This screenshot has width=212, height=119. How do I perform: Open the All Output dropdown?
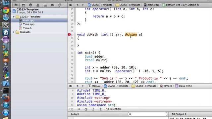[179, 114]
